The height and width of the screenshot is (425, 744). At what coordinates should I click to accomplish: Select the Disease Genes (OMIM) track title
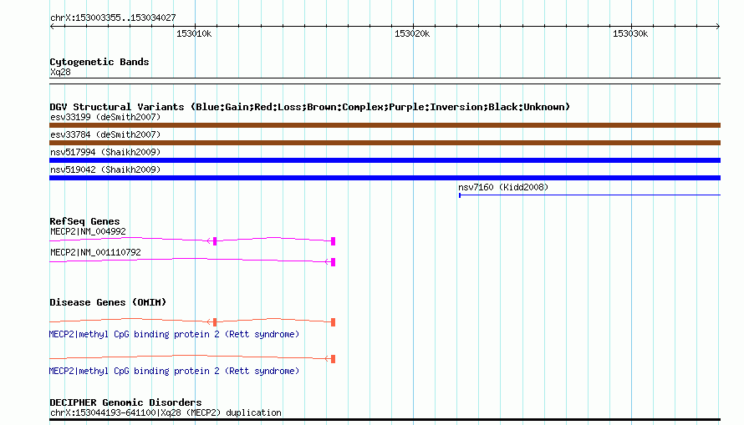pyautogui.click(x=108, y=302)
